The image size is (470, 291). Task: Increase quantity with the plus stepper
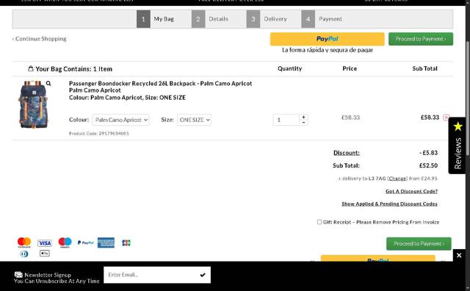tap(303, 117)
